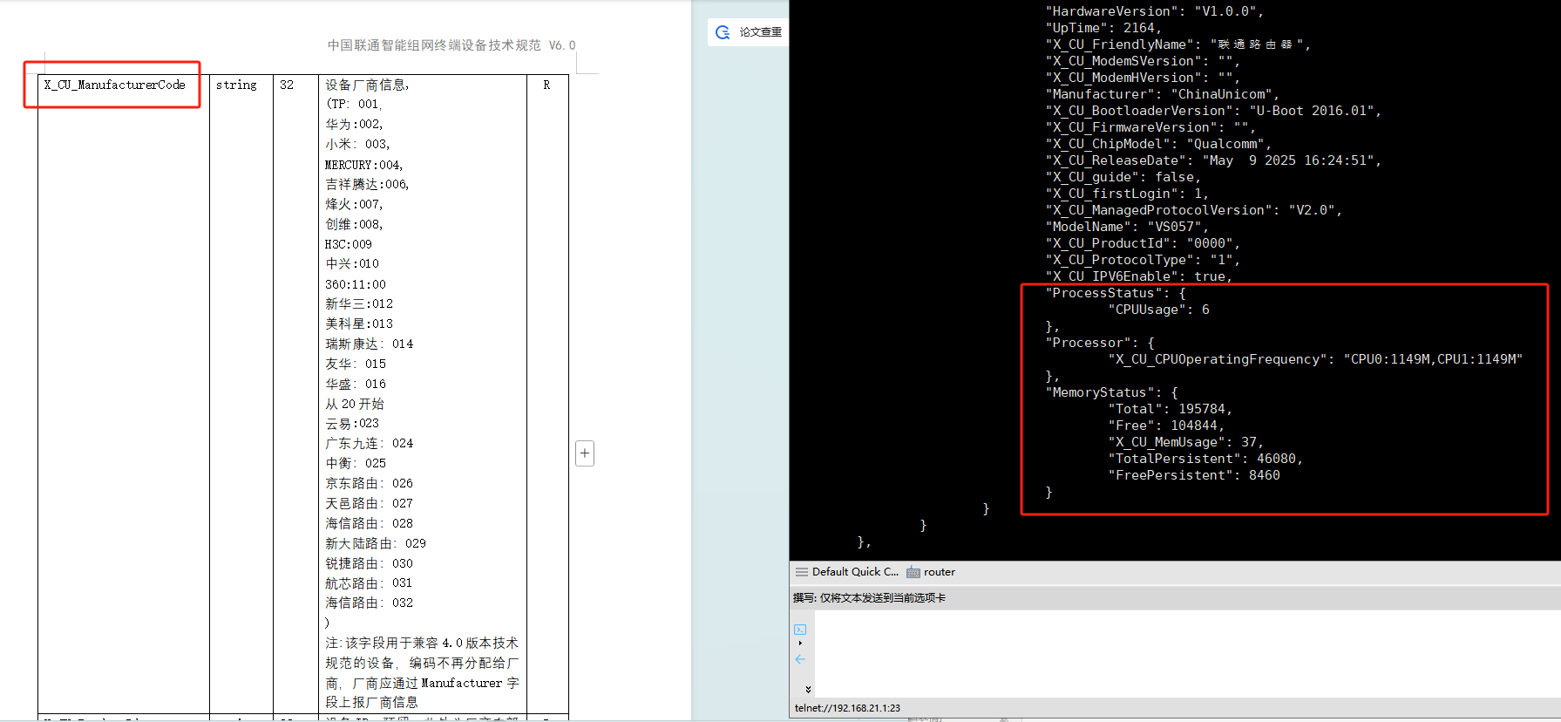
Task: Click the terminal line "Manufacturer": "ChinaUnicom"
Action: [x=1162, y=94]
